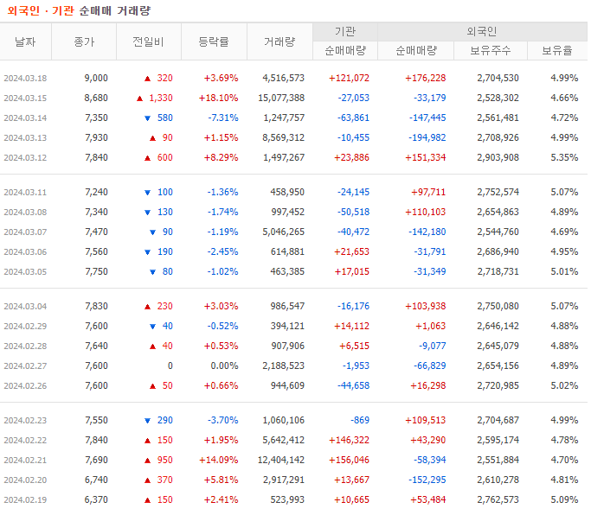Image resolution: width=591 pixels, height=515 pixels.
Task: Select the date 2024.03.18
Action: pyautogui.click(x=25, y=79)
